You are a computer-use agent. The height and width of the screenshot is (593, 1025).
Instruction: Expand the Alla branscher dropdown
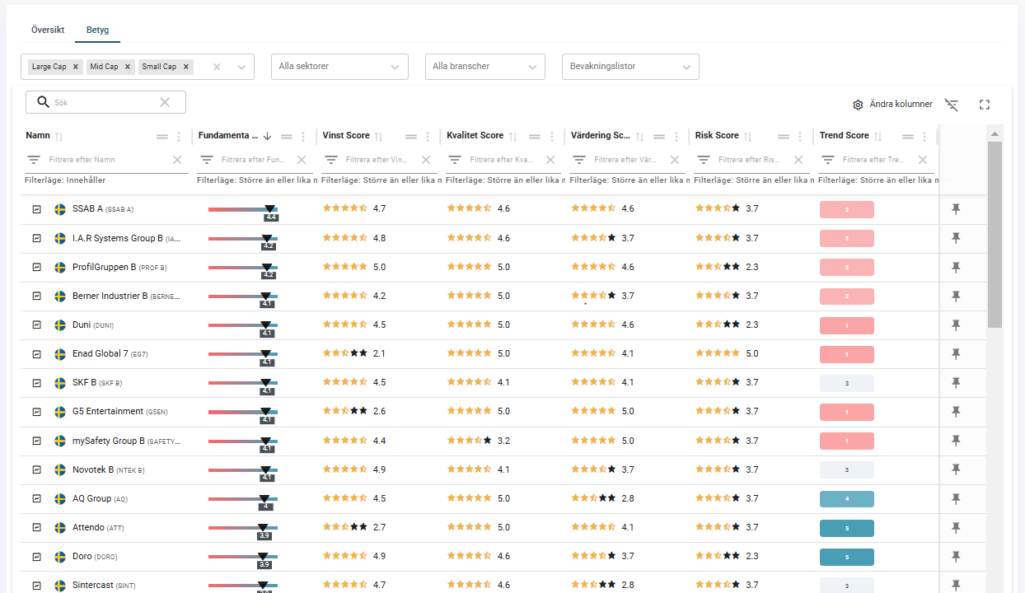[x=484, y=67]
